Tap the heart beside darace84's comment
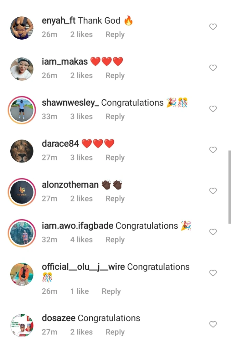 click(213, 150)
